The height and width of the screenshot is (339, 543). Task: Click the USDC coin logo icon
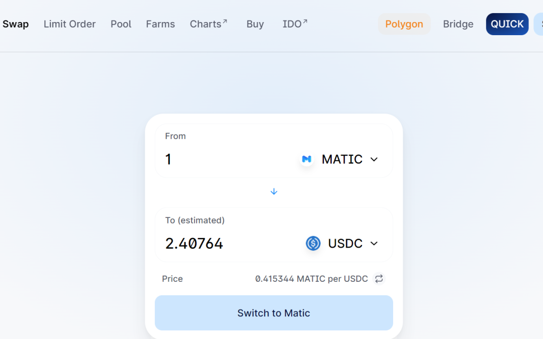[313, 243]
